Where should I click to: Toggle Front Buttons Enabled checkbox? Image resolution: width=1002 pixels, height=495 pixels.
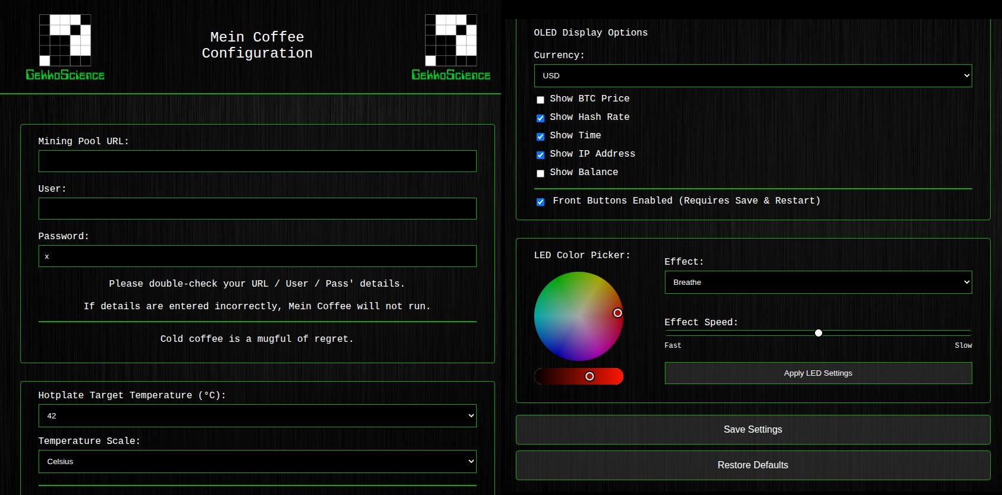(540, 202)
